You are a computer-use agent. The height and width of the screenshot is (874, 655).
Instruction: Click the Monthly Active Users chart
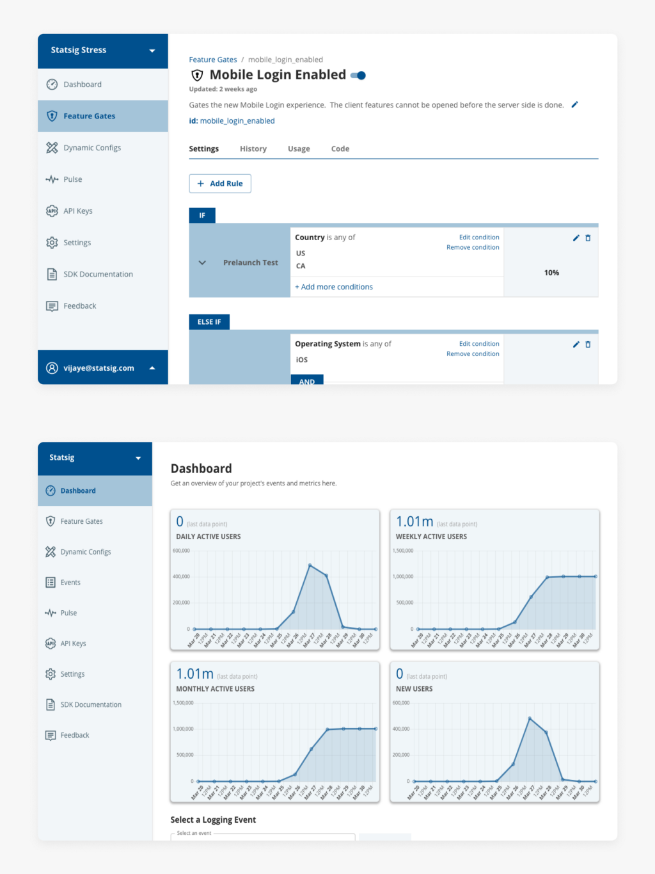click(x=275, y=732)
